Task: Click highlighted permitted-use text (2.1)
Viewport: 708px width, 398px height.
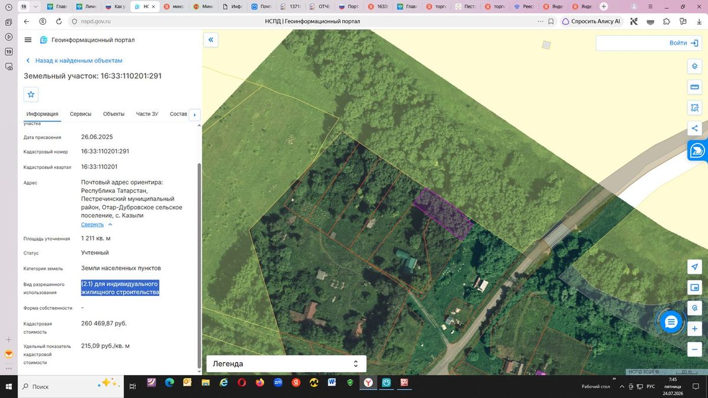Action: click(x=120, y=288)
